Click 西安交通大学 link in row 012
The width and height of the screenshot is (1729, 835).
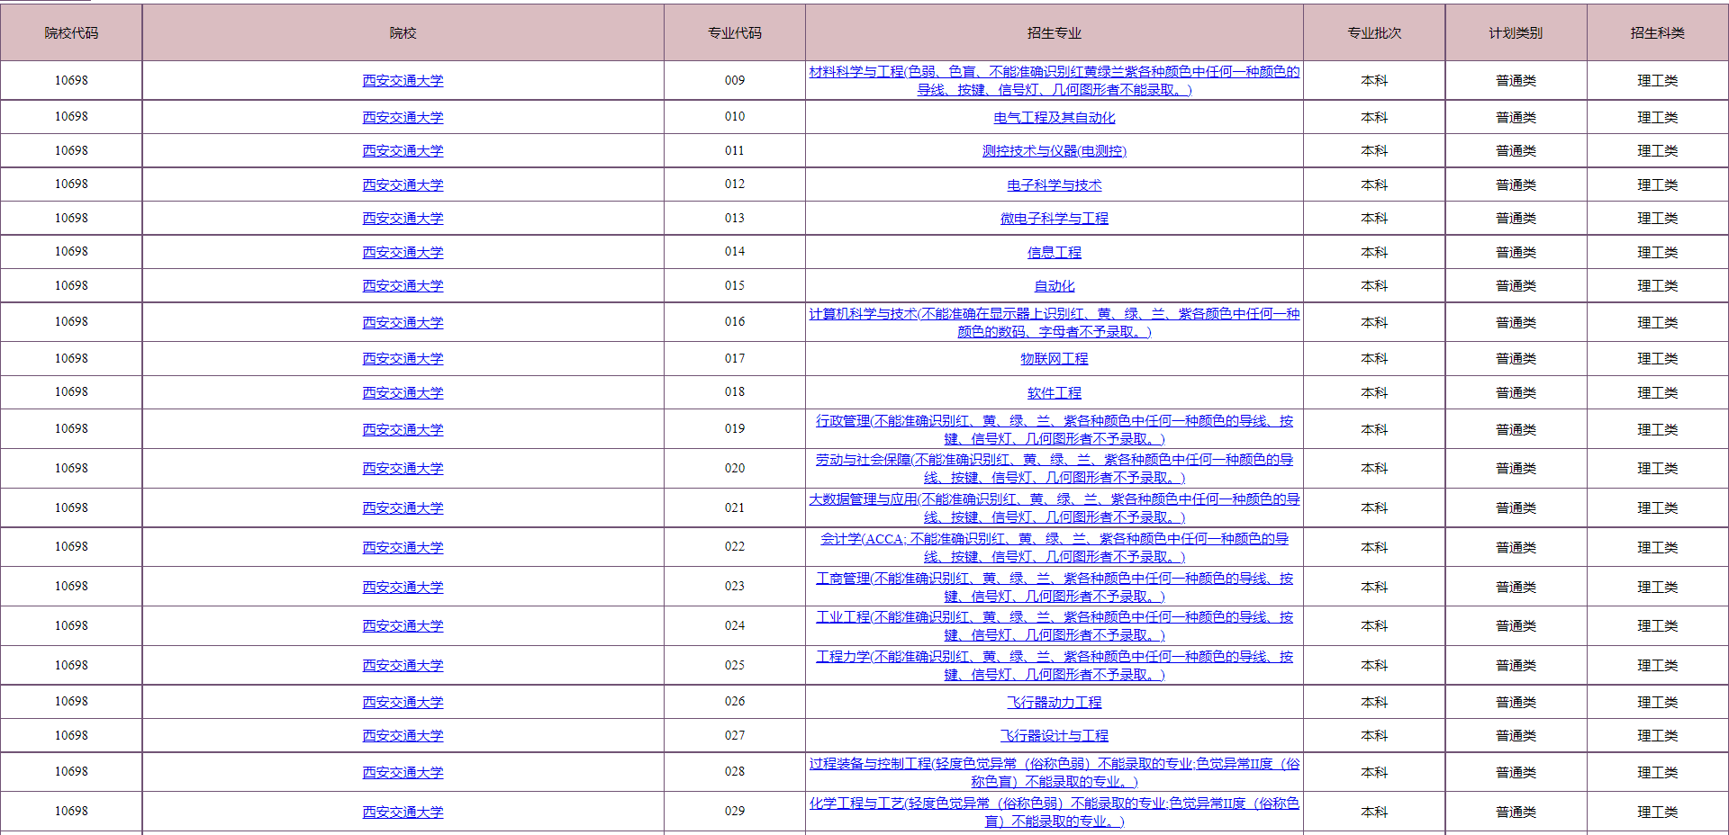click(x=403, y=185)
